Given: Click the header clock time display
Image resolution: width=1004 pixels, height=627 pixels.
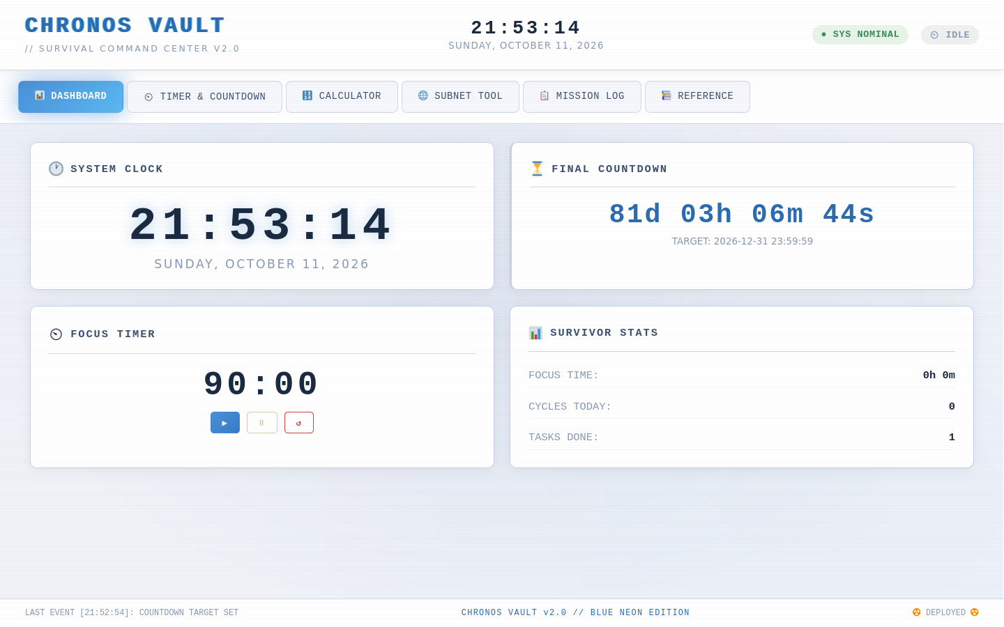Looking at the screenshot, I should [x=526, y=28].
